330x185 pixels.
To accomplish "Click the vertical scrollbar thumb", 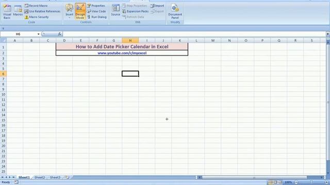I will [328, 102].
